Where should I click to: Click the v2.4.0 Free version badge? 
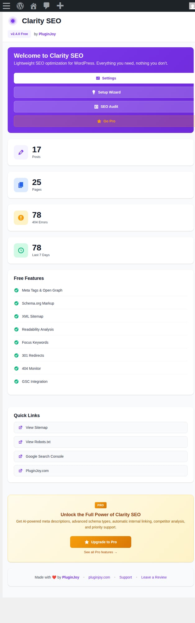coord(19,34)
